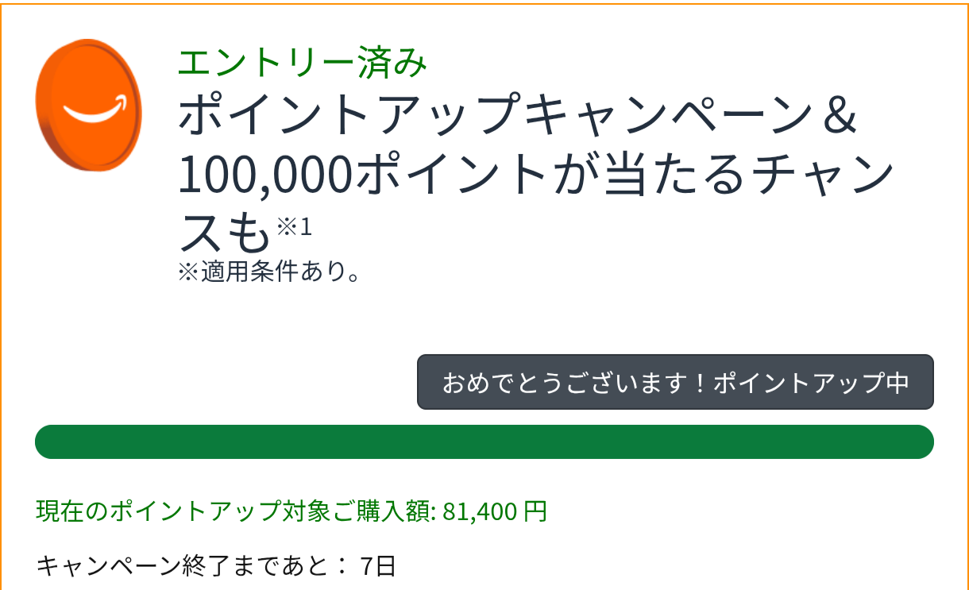
Task: Click the スも text ending the headline
Action: [225, 232]
